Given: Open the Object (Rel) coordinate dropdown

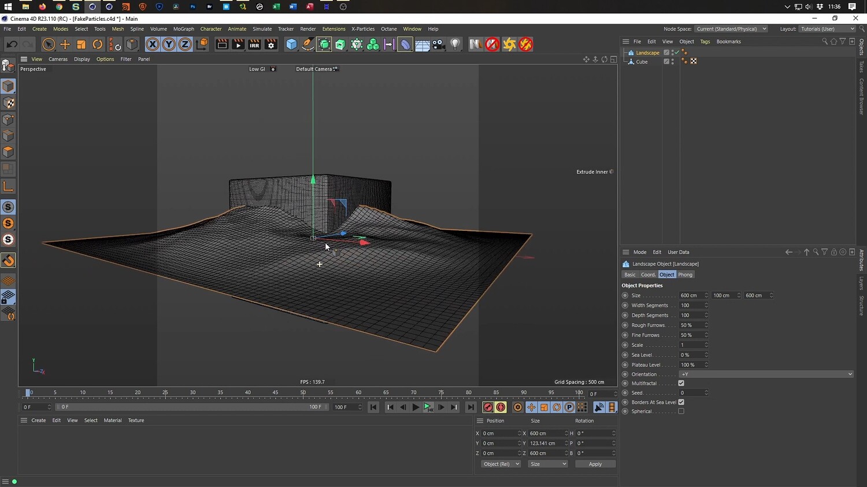Looking at the screenshot, I should (501, 464).
